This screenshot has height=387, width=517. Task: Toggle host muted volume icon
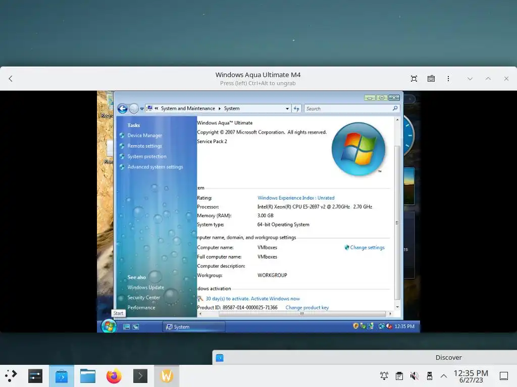click(415, 376)
